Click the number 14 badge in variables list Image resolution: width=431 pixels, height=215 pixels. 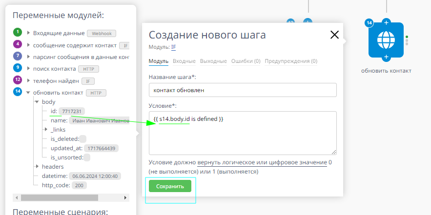point(18,92)
